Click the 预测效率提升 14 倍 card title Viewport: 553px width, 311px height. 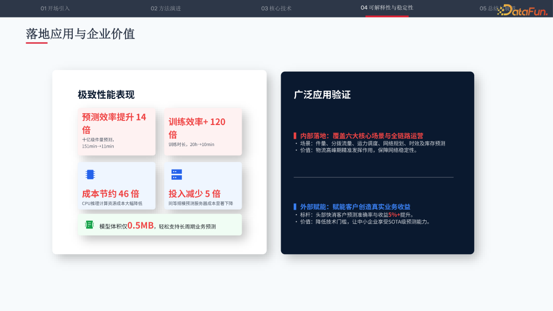(114, 123)
